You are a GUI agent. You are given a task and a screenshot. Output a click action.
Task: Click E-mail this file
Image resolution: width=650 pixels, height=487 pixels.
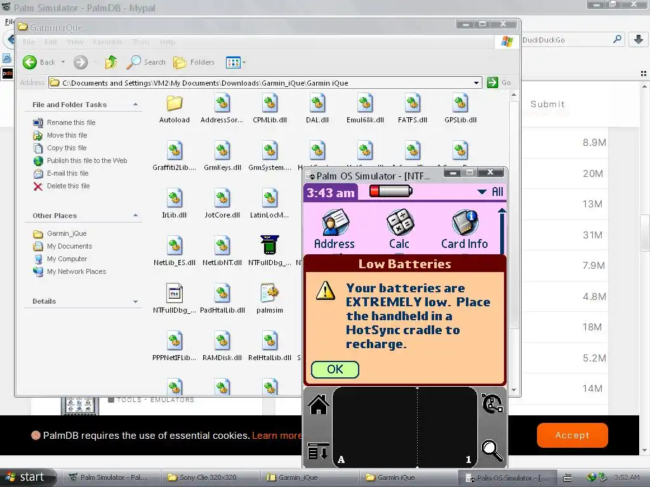point(67,173)
